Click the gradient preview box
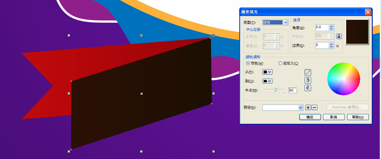Viewport: 381px width, 159px height. [x=357, y=32]
